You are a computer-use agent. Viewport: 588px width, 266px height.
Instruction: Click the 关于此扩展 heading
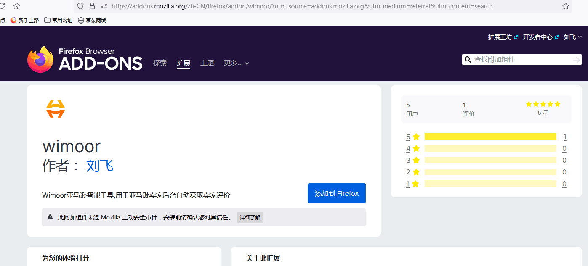(263, 258)
